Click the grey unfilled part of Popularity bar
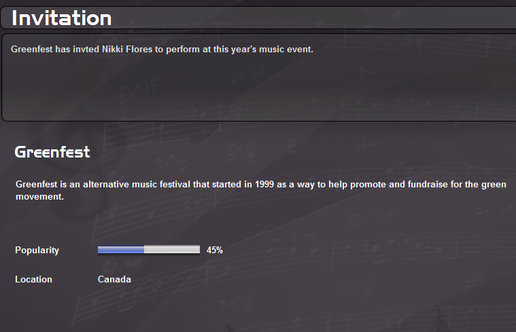 tap(172, 250)
